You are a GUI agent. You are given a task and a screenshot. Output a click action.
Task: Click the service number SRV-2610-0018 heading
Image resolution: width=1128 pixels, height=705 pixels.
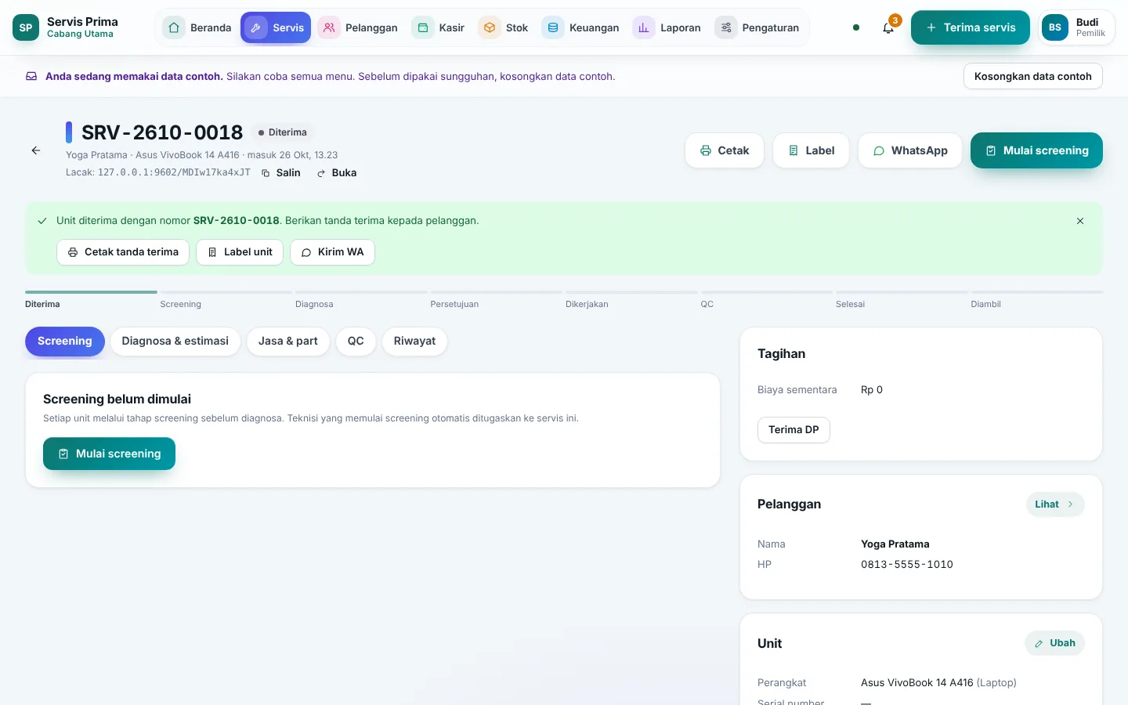(162, 132)
